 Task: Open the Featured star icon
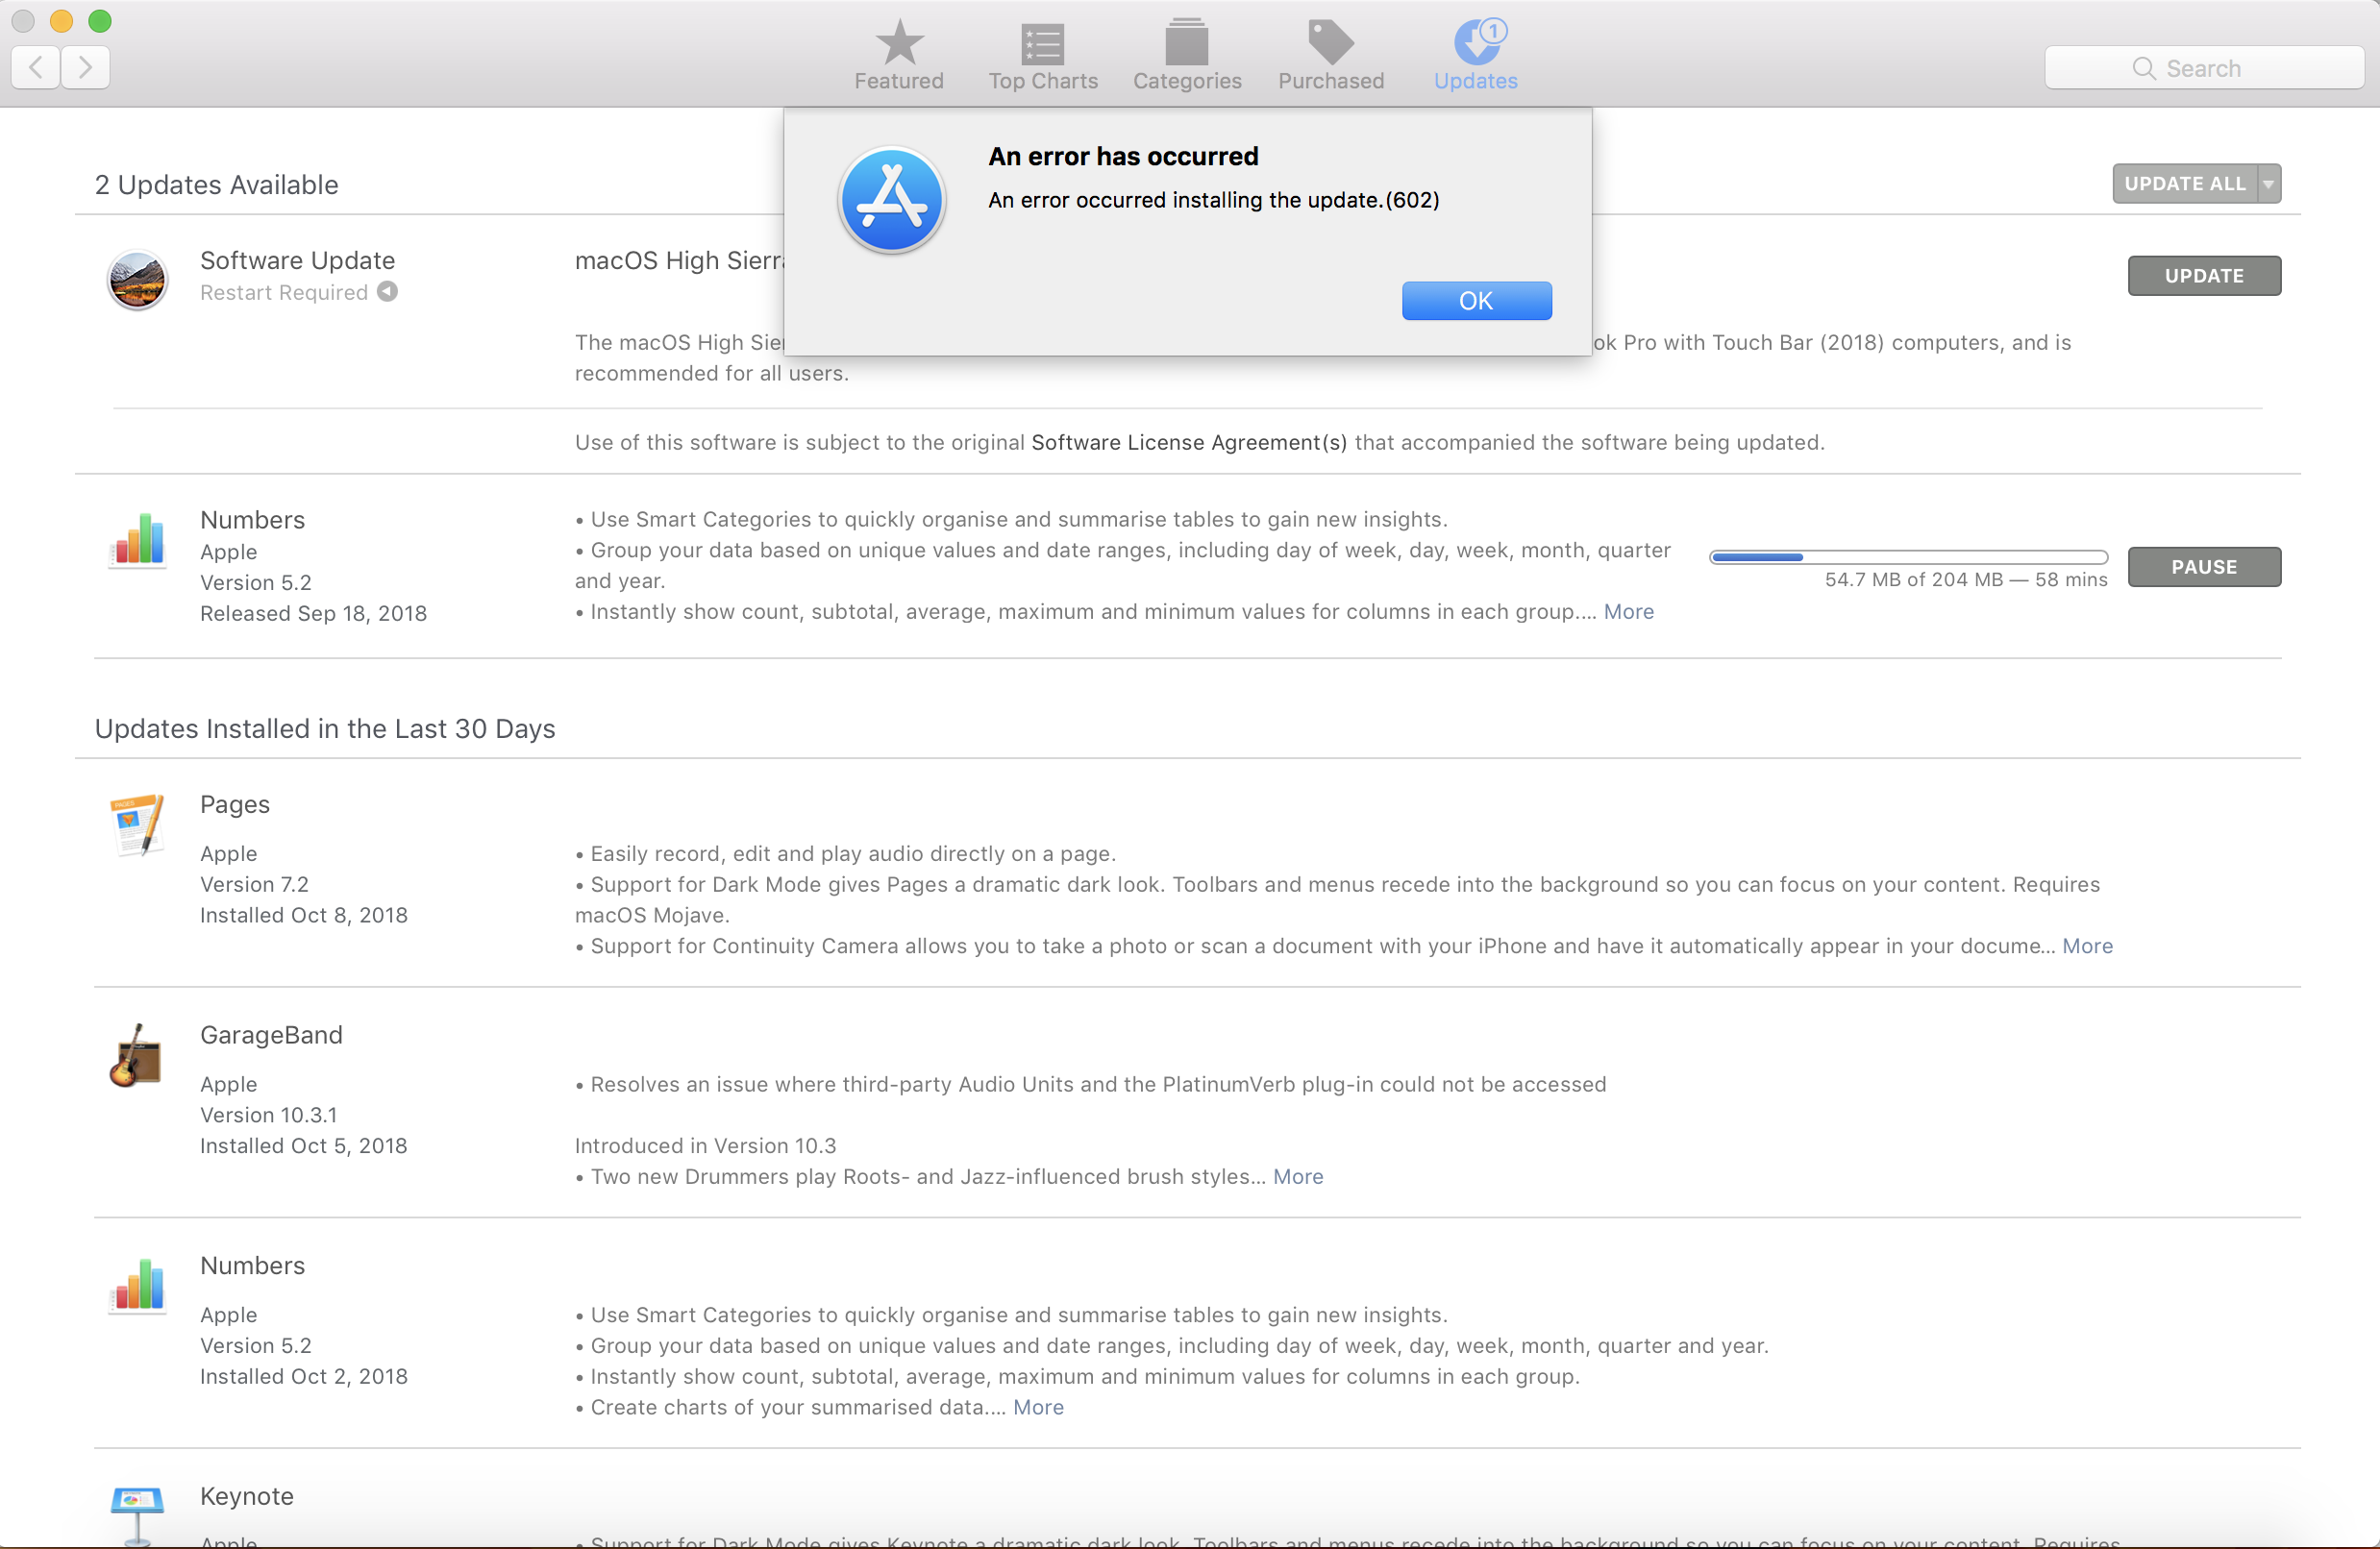[x=898, y=44]
